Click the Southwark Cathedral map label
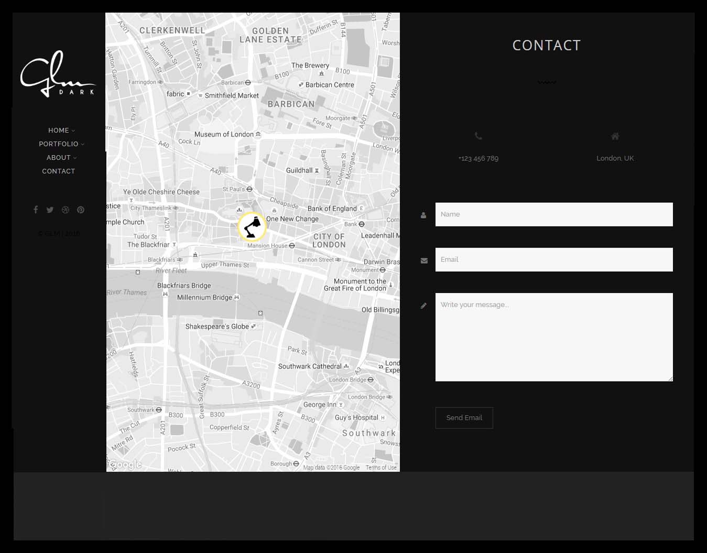707x553 pixels. [310, 366]
